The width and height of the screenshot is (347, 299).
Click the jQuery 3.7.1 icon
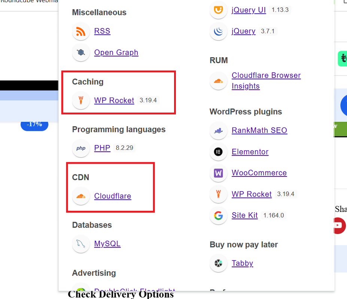(x=219, y=31)
